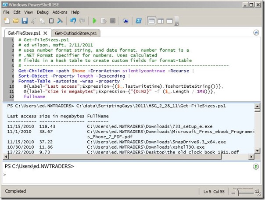Open toolbar options overflow arrow
This screenshot has height=200, width=265.
point(176,21)
